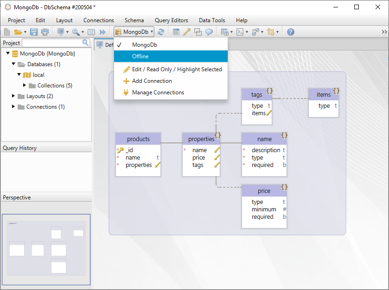Click the Help question mark icon

tap(291, 32)
